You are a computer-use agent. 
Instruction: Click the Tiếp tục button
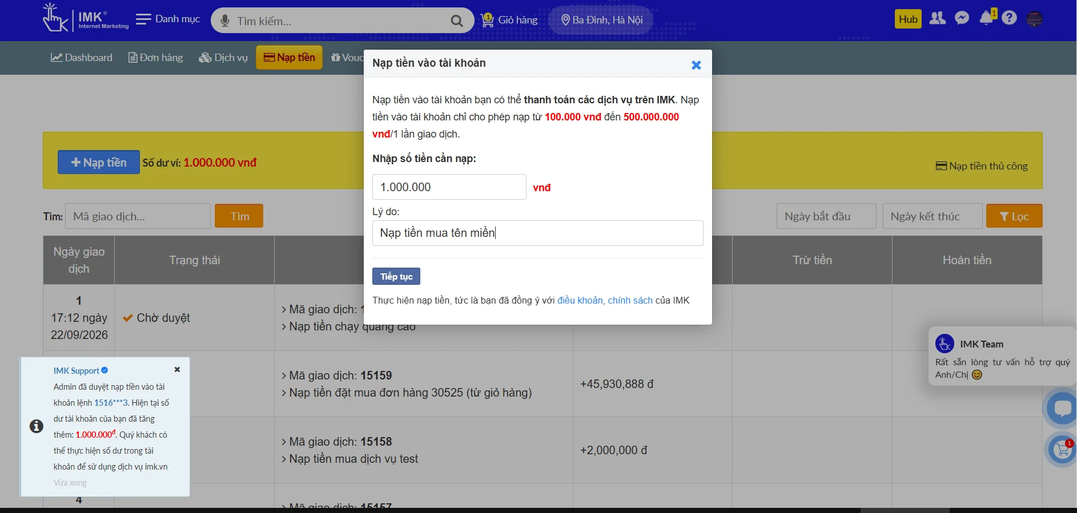coord(396,276)
